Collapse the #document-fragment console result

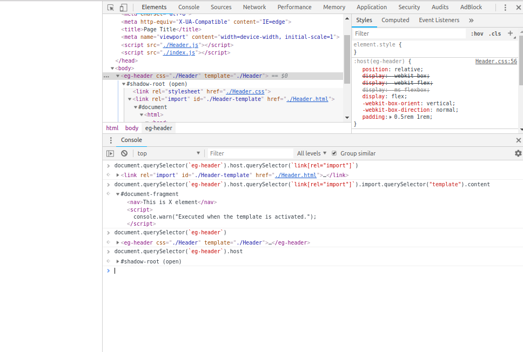click(118, 194)
